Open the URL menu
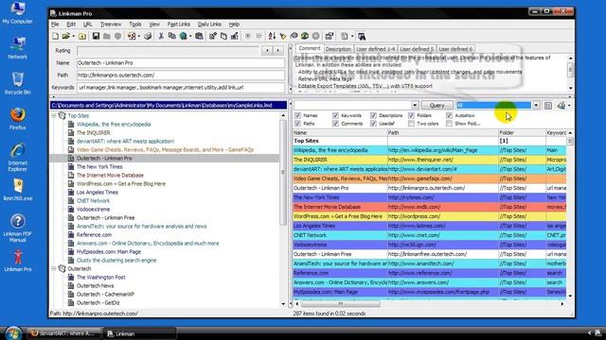The image size is (606, 340). 88,25
